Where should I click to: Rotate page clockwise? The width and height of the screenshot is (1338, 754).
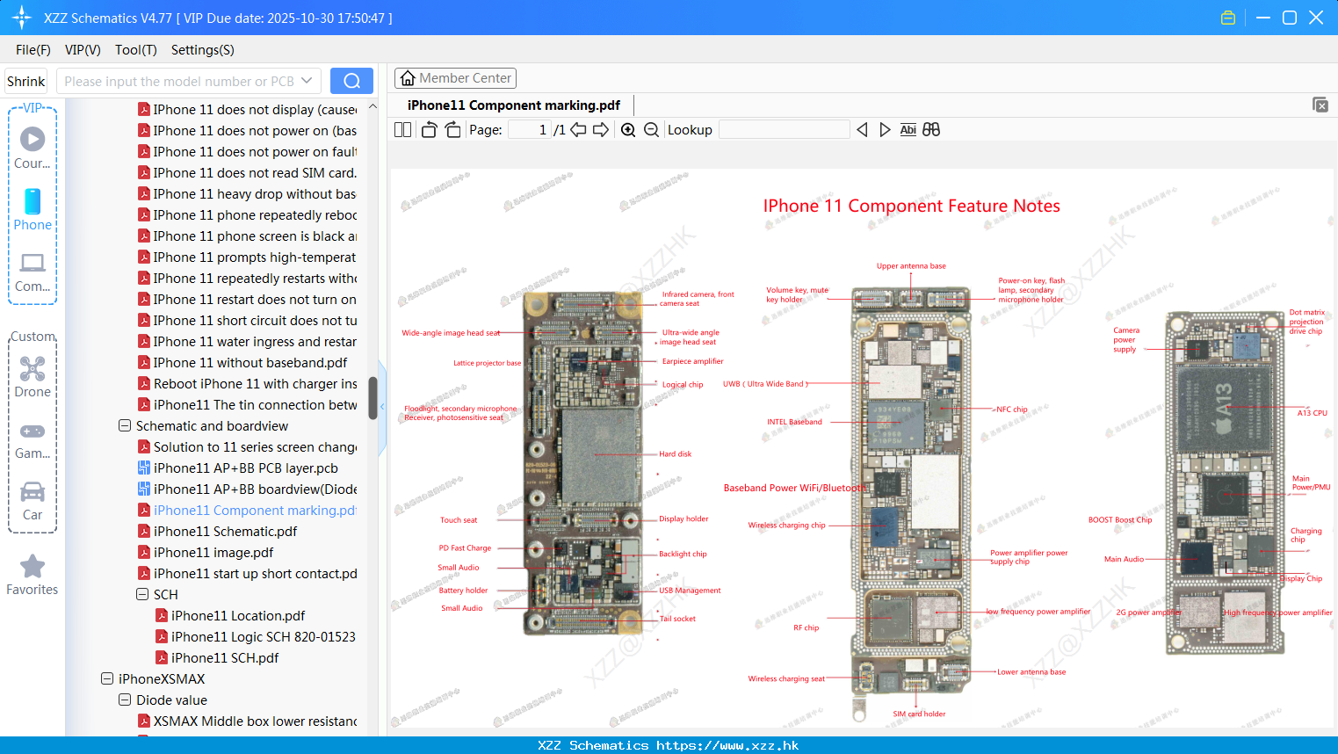tap(452, 130)
